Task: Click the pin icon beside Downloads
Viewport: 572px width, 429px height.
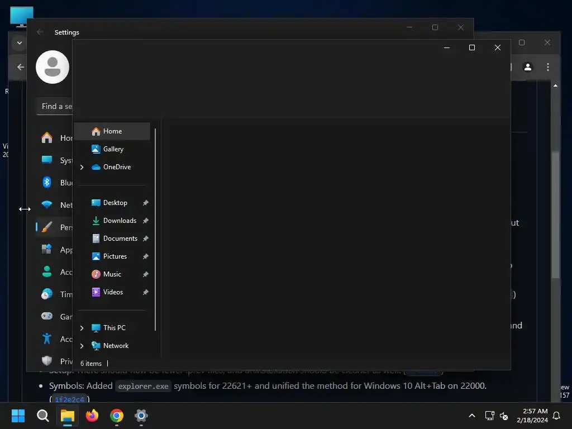Action: coord(146,221)
